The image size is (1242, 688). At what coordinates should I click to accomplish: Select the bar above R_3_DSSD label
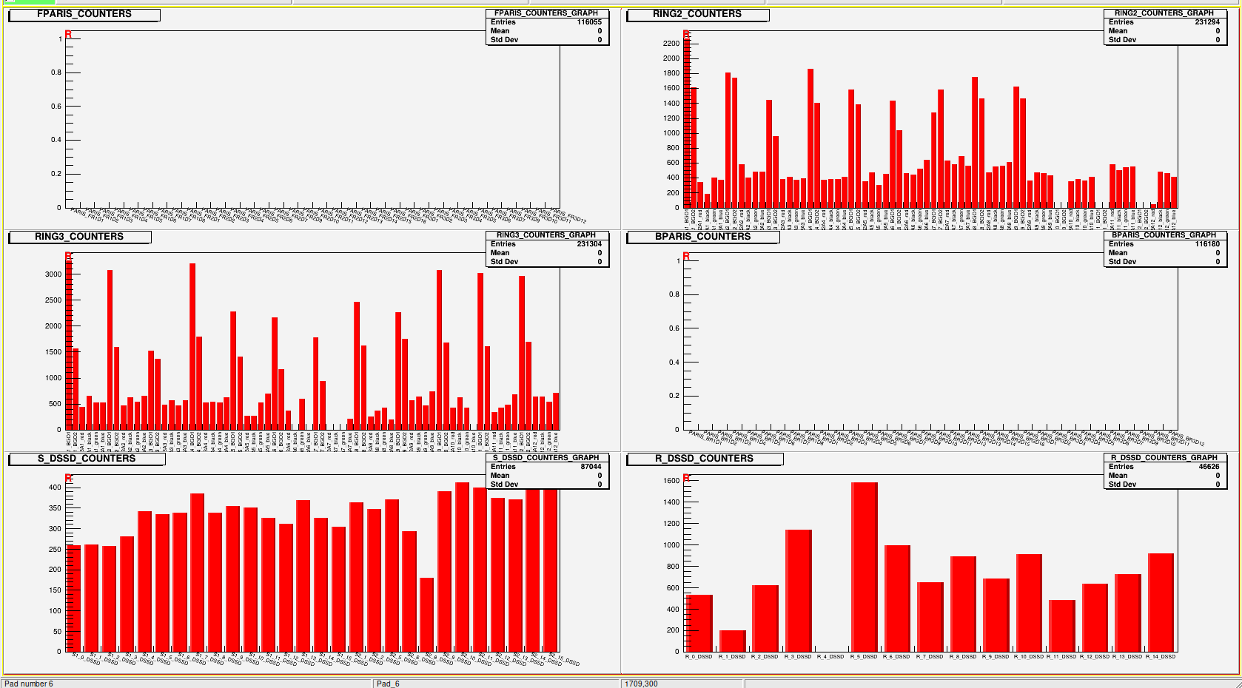click(798, 590)
